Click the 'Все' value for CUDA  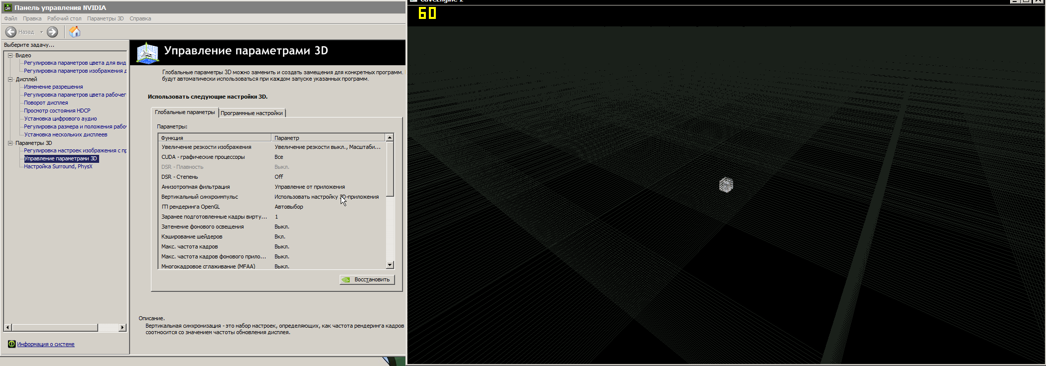[279, 157]
